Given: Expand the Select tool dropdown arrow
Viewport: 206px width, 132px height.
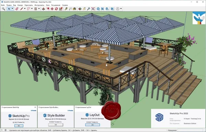Looking at the screenshot, I should point(12,9).
